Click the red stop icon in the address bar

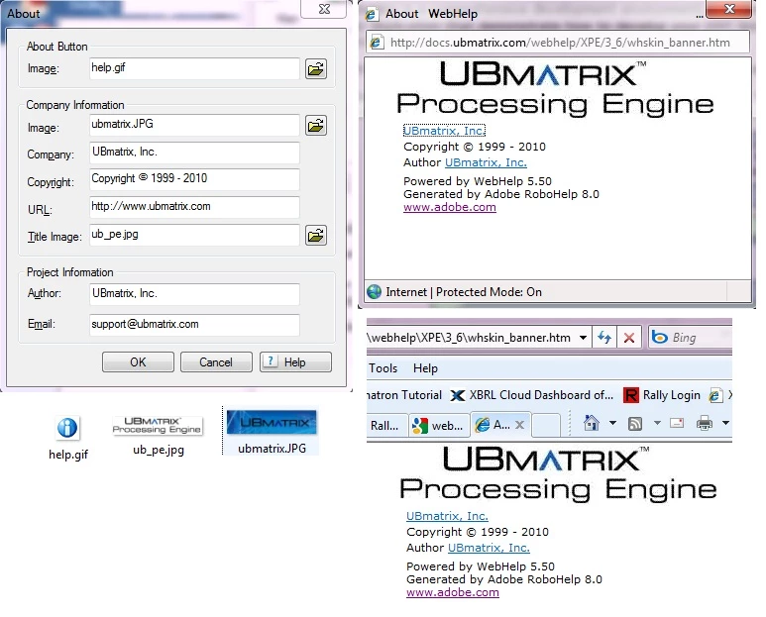pos(629,338)
